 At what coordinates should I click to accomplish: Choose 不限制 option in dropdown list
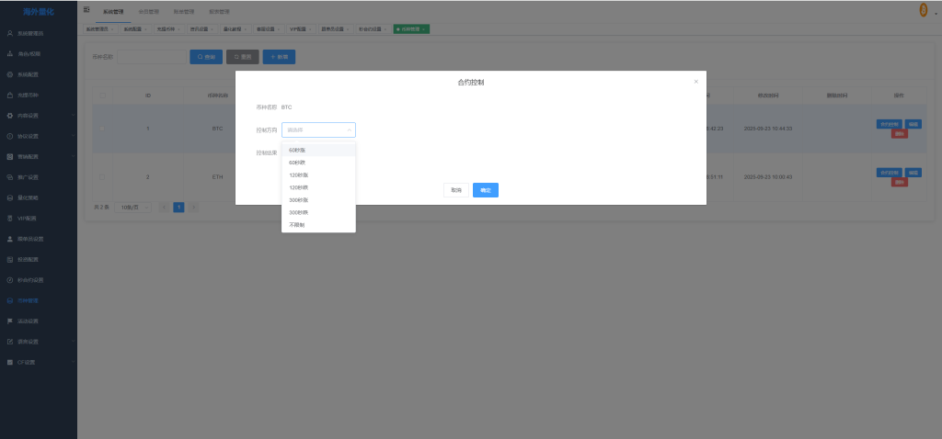[296, 225]
